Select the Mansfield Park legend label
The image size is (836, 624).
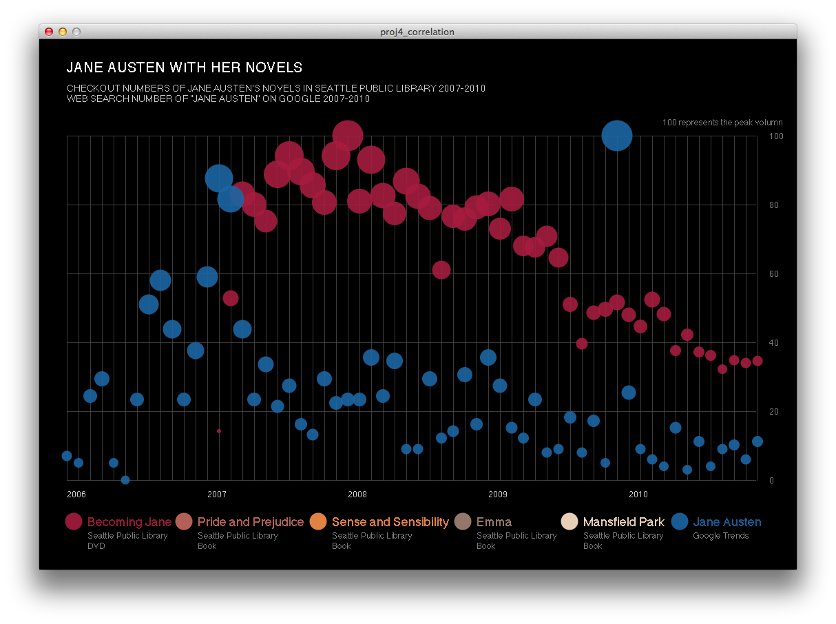pyautogui.click(x=623, y=522)
